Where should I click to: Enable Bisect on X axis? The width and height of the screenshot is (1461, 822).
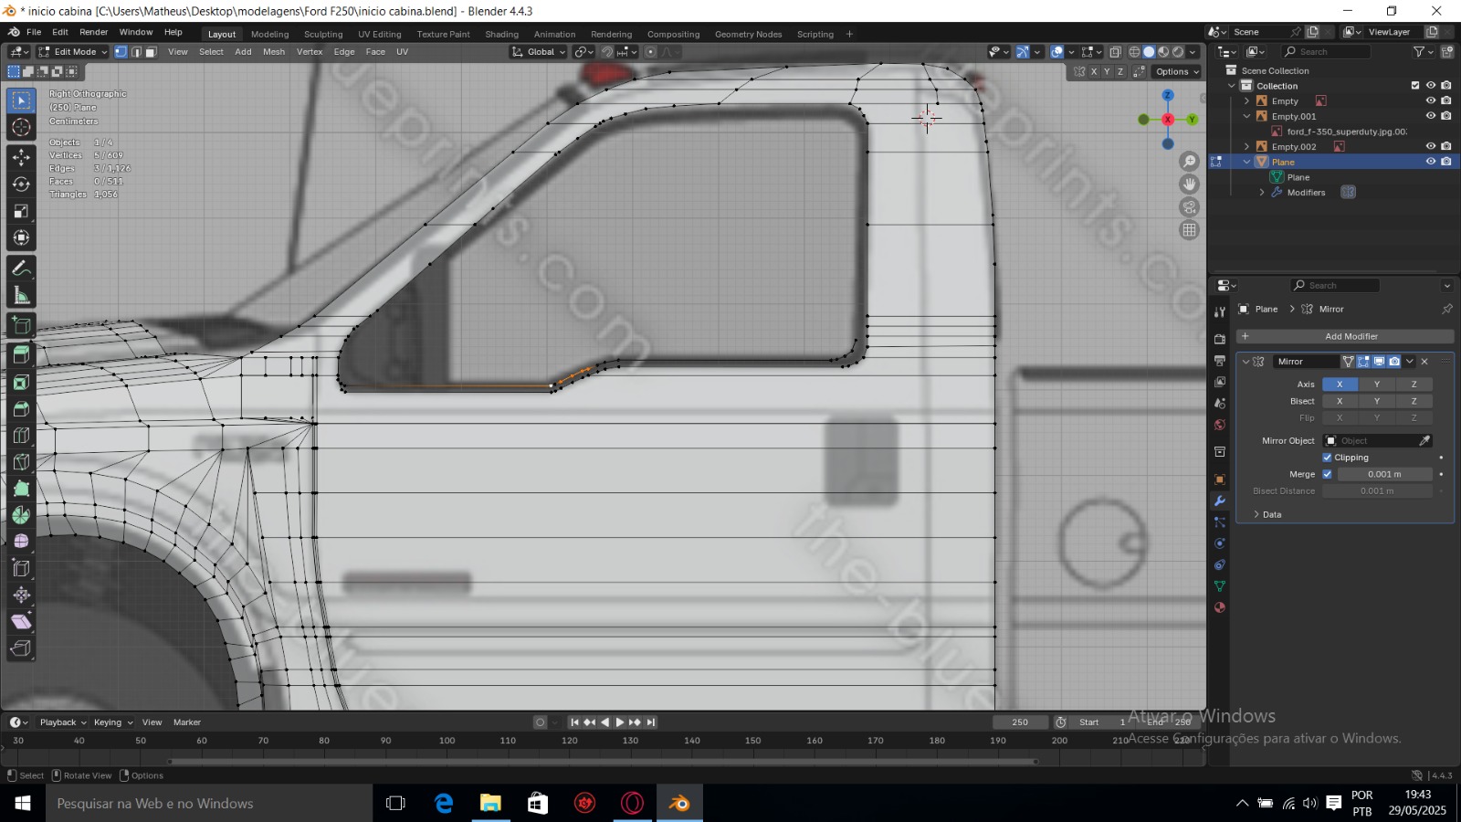point(1340,401)
